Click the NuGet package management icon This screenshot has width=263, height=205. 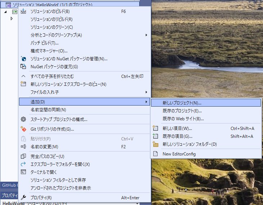point(23,59)
